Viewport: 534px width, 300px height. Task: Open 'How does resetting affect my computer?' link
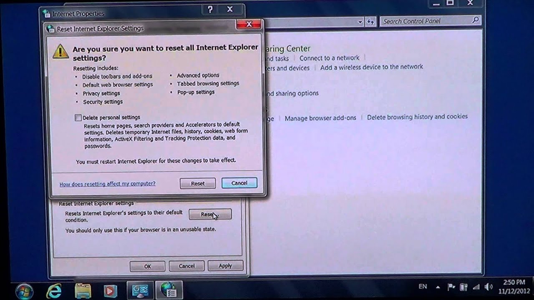click(107, 184)
